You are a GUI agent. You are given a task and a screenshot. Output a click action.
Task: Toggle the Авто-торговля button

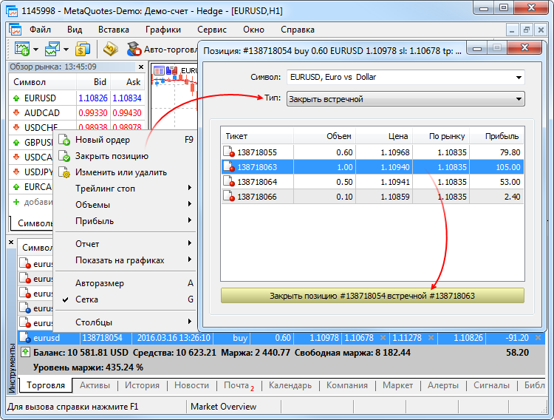162,50
